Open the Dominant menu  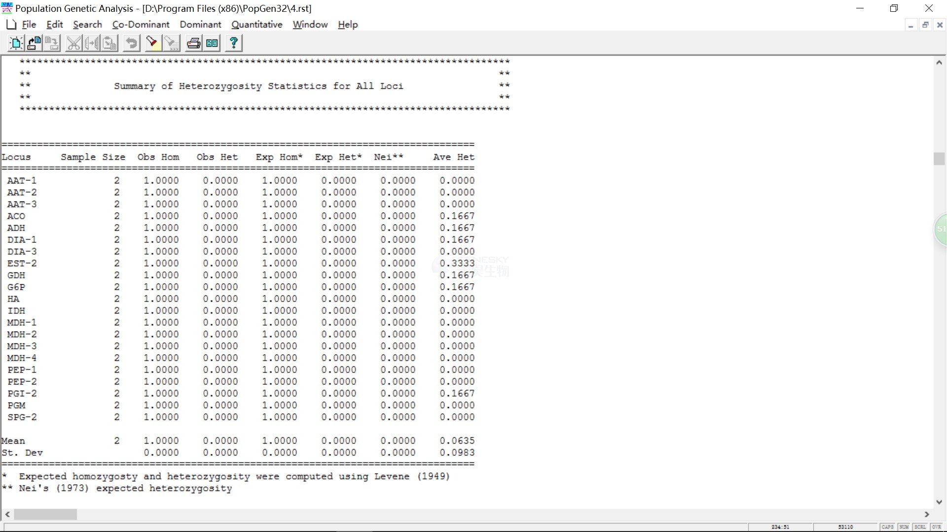point(200,25)
